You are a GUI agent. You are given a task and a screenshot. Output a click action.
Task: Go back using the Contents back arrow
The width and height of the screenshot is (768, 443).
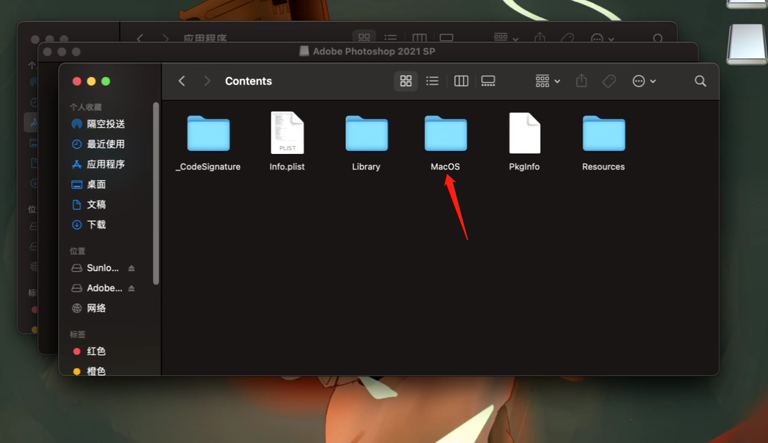[182, 81]
